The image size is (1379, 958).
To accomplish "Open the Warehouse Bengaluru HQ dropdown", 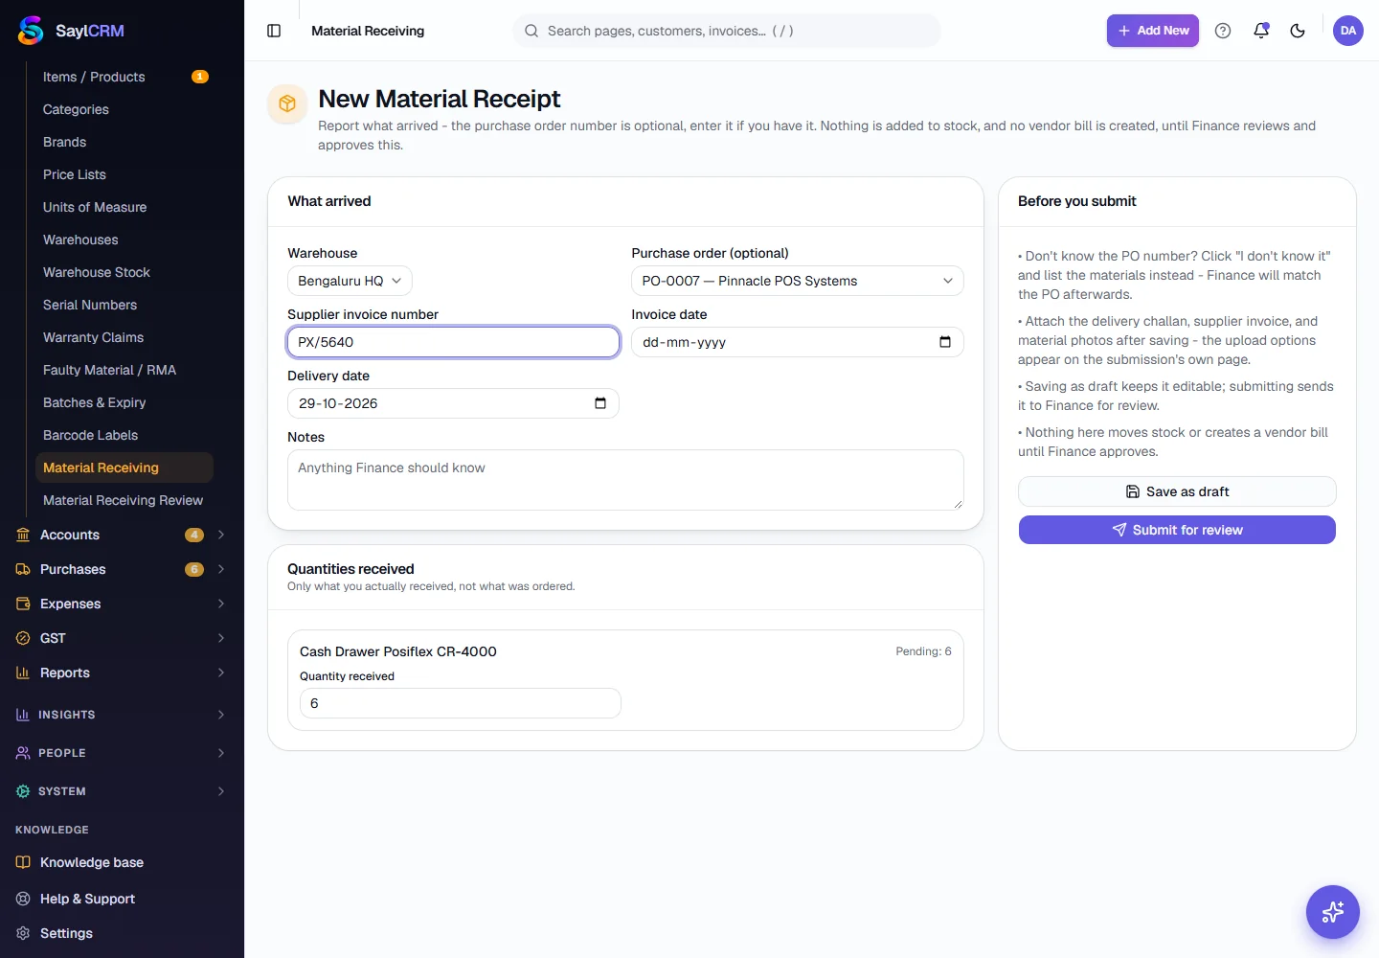I will (350, 281).
